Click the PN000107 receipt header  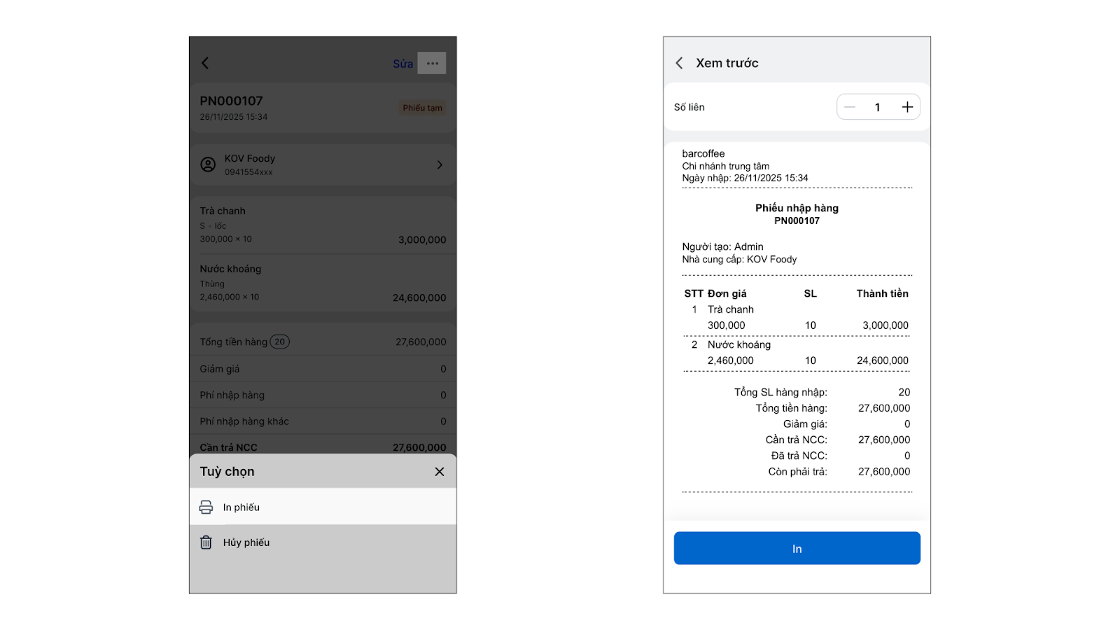(323, 108)
